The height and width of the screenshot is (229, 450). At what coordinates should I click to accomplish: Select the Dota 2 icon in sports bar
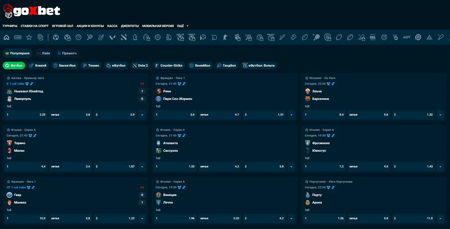pyautogui.click(x=124, y=37)
